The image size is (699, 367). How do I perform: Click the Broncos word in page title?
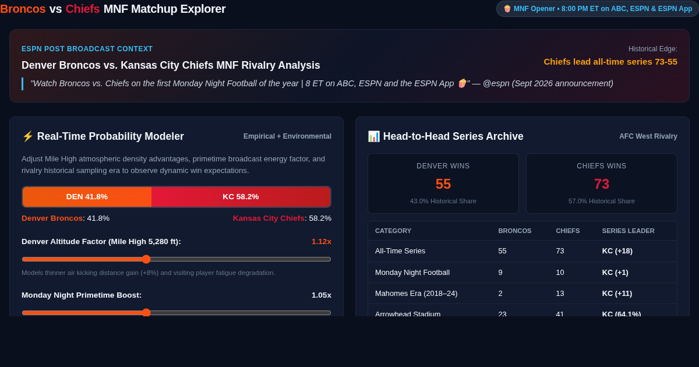23,9
